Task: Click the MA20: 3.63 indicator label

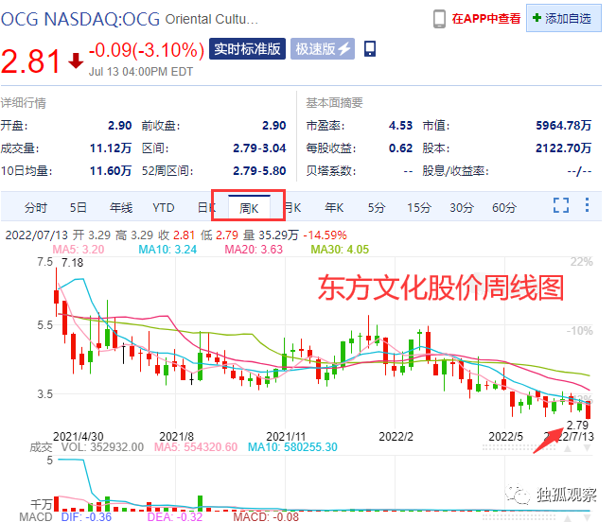Action: [254, 250]
